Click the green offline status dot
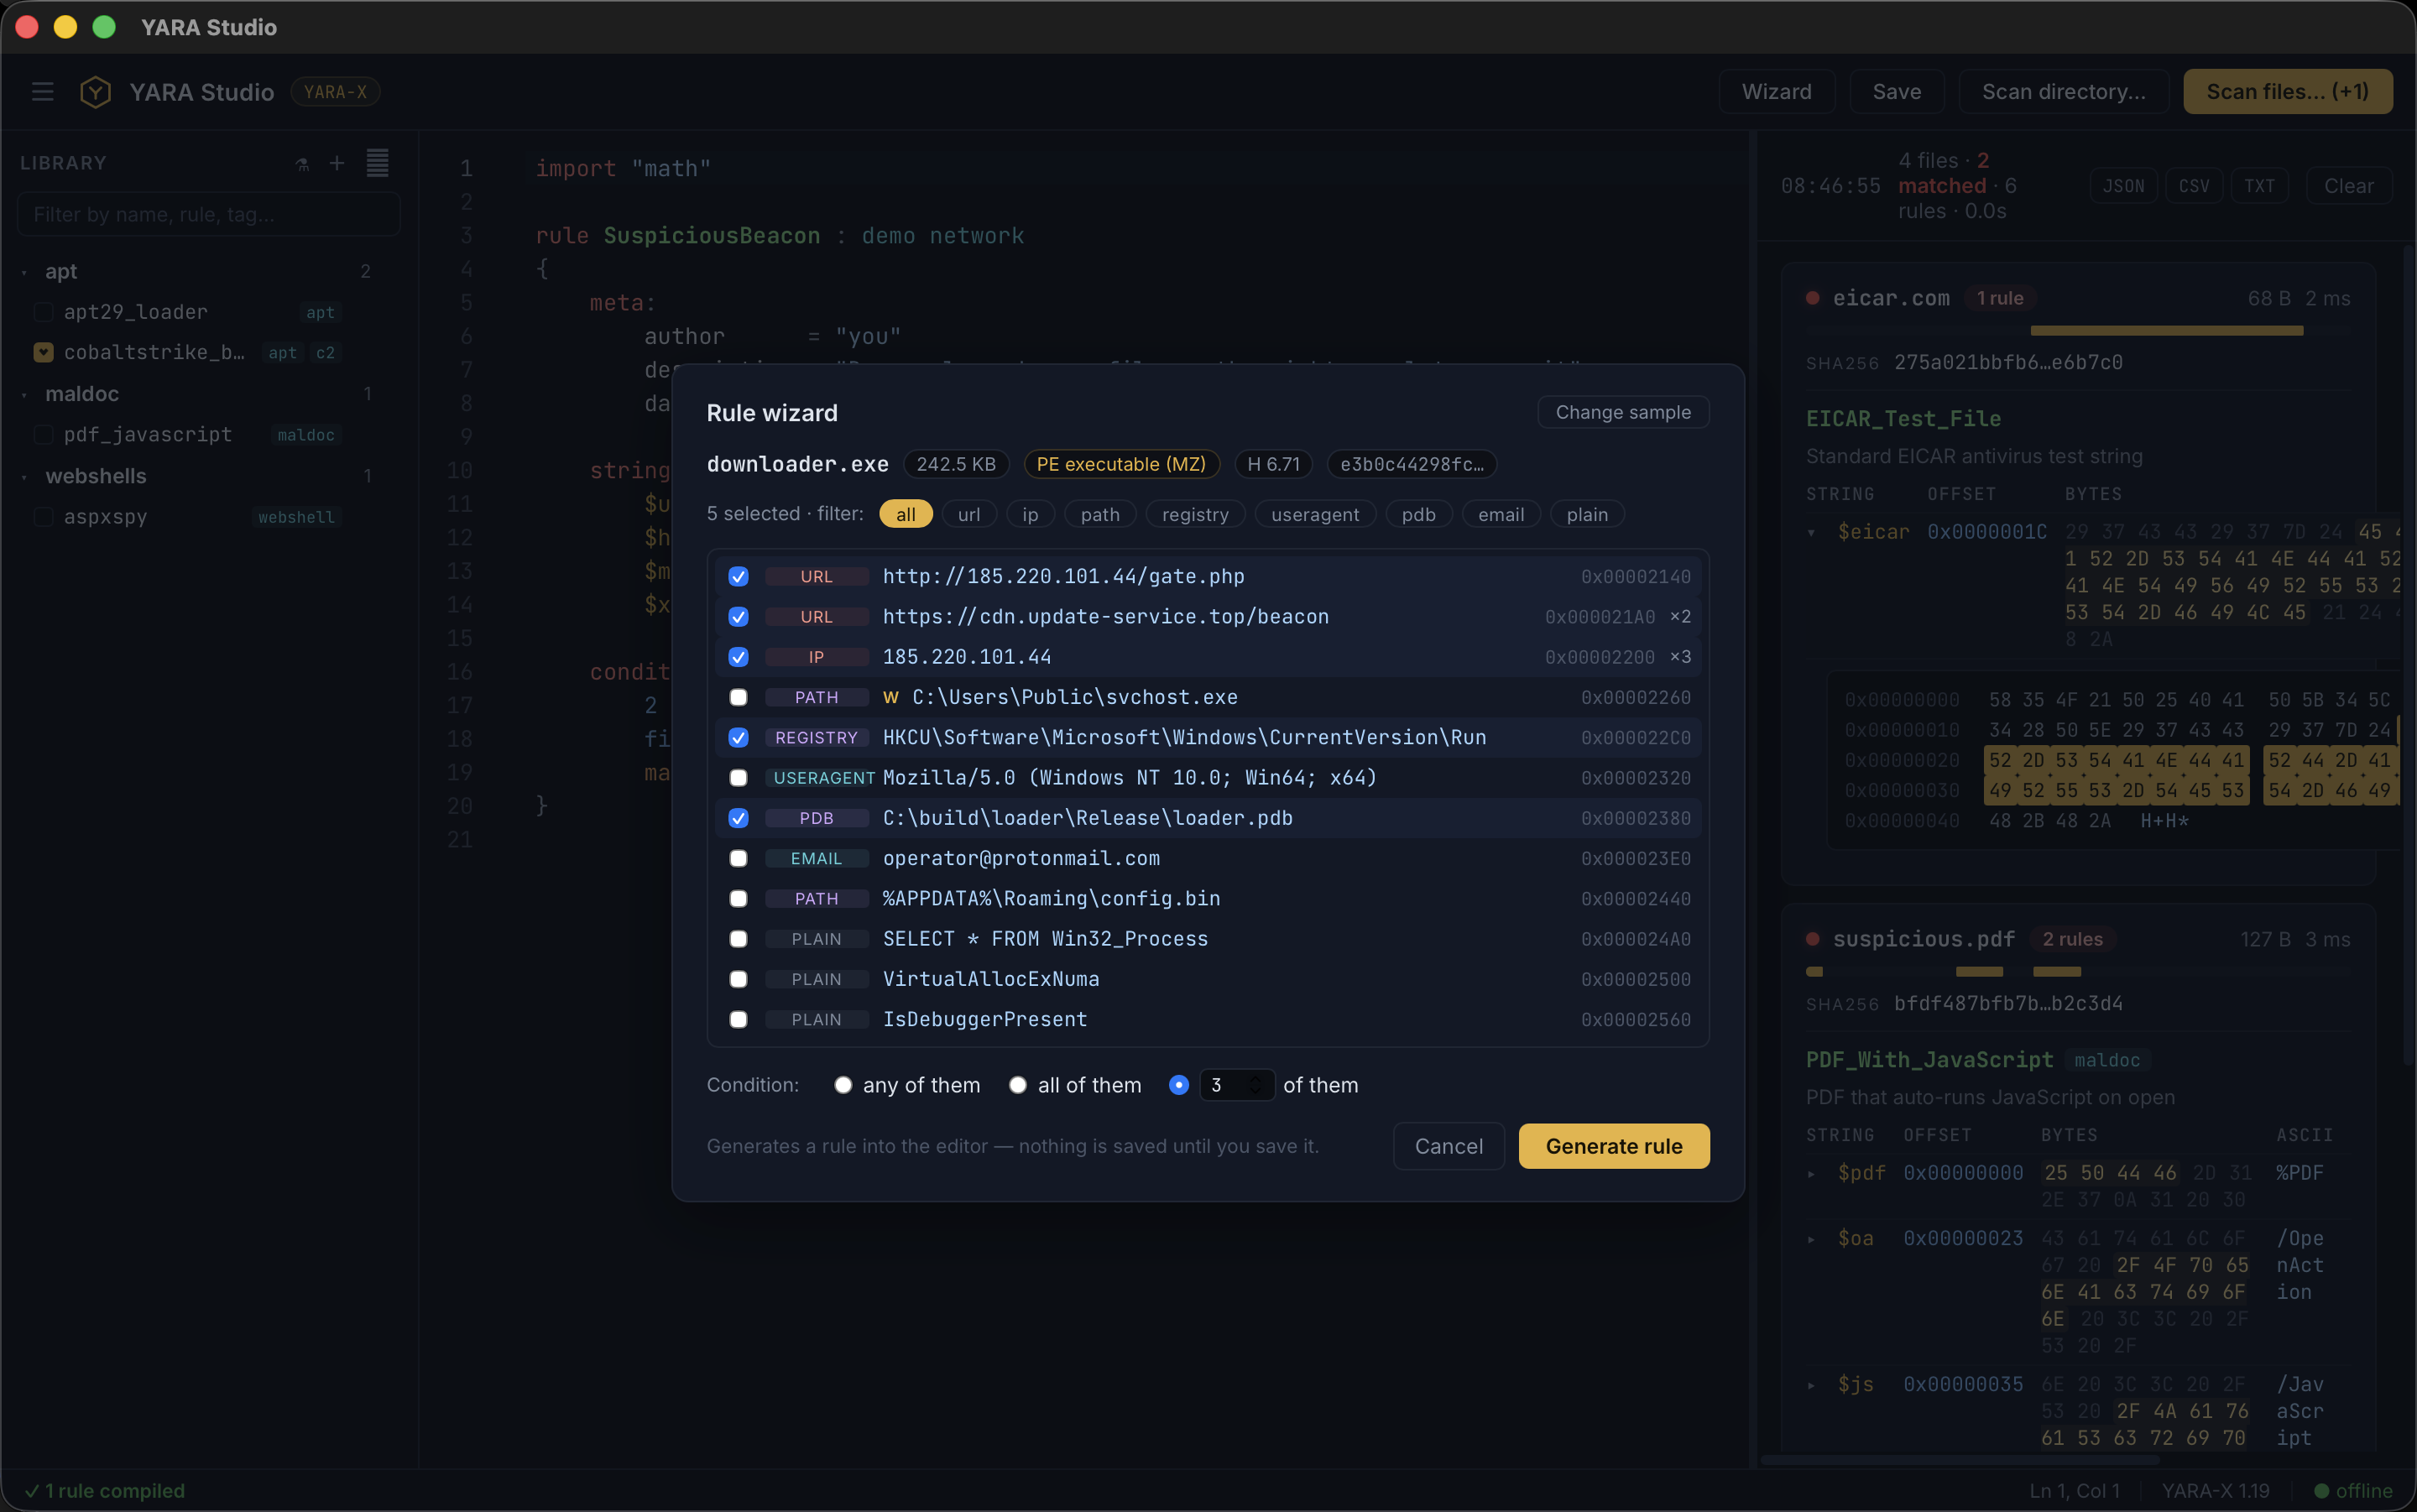2417x1512 pixels. (x=2322, y=1491)
